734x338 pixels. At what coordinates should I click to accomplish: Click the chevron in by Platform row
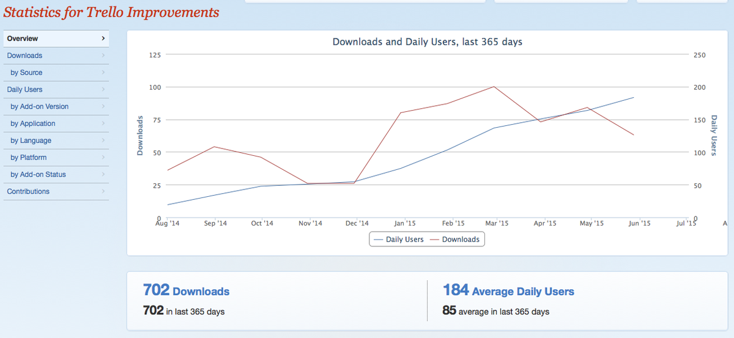(103, 158)
